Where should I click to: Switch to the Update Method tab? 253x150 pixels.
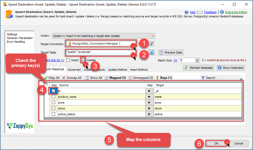tap(118, 70)
